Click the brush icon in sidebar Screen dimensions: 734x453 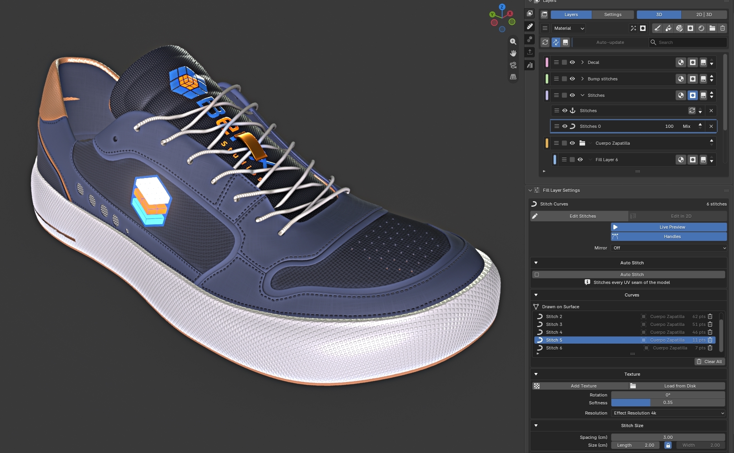tap(530, 26)
